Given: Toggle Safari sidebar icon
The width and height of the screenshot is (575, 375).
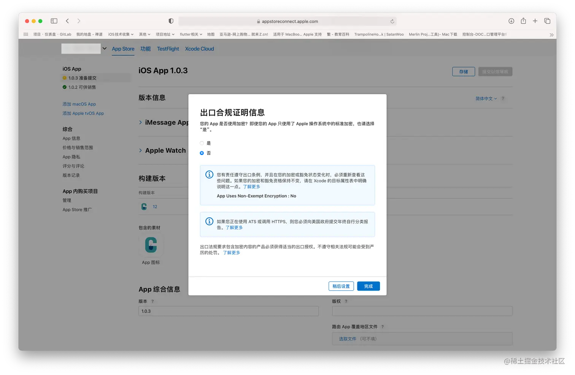Looking at the screenshot, I should tap(54, 21).
